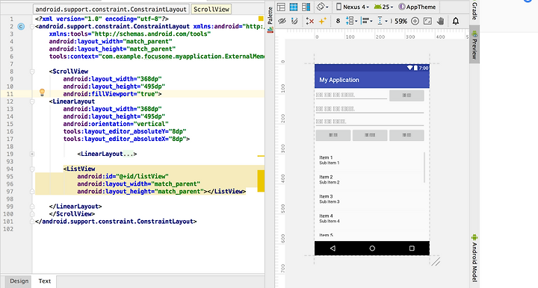Show Design and Blueprint side by side

tap(306, 7)
